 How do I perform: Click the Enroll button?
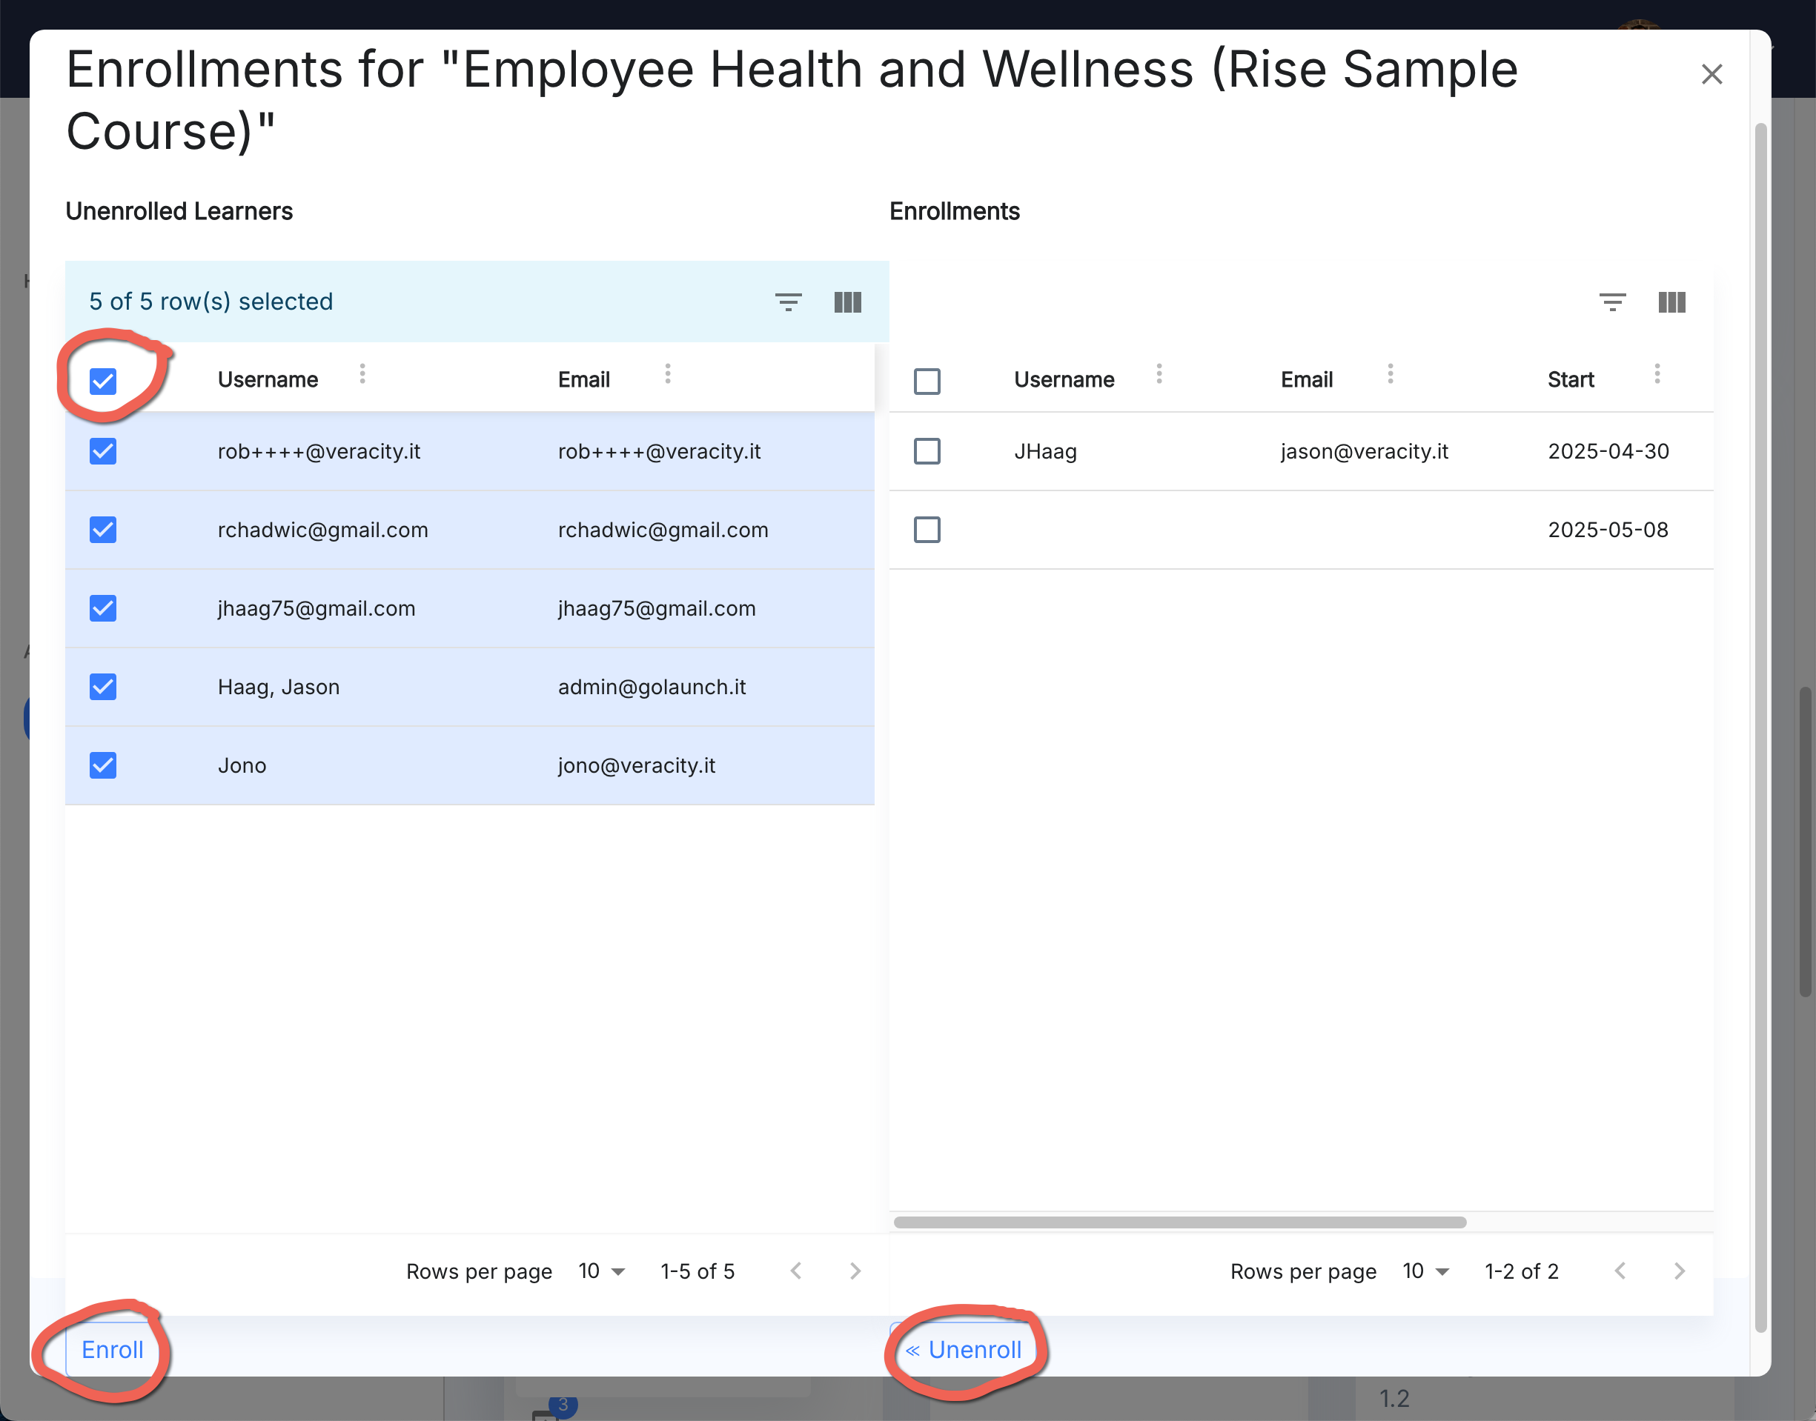click(113, 1349)
